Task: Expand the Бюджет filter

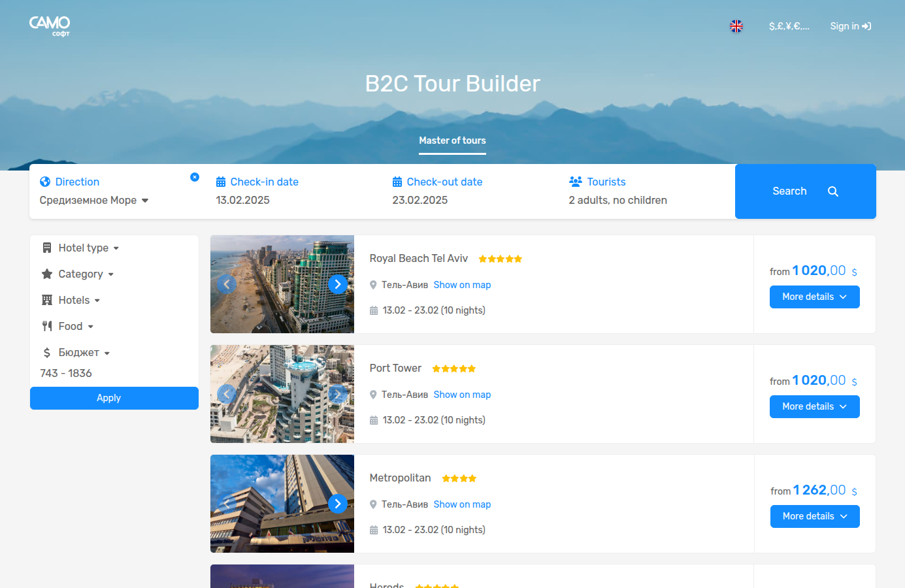Action: pos(84,352)
